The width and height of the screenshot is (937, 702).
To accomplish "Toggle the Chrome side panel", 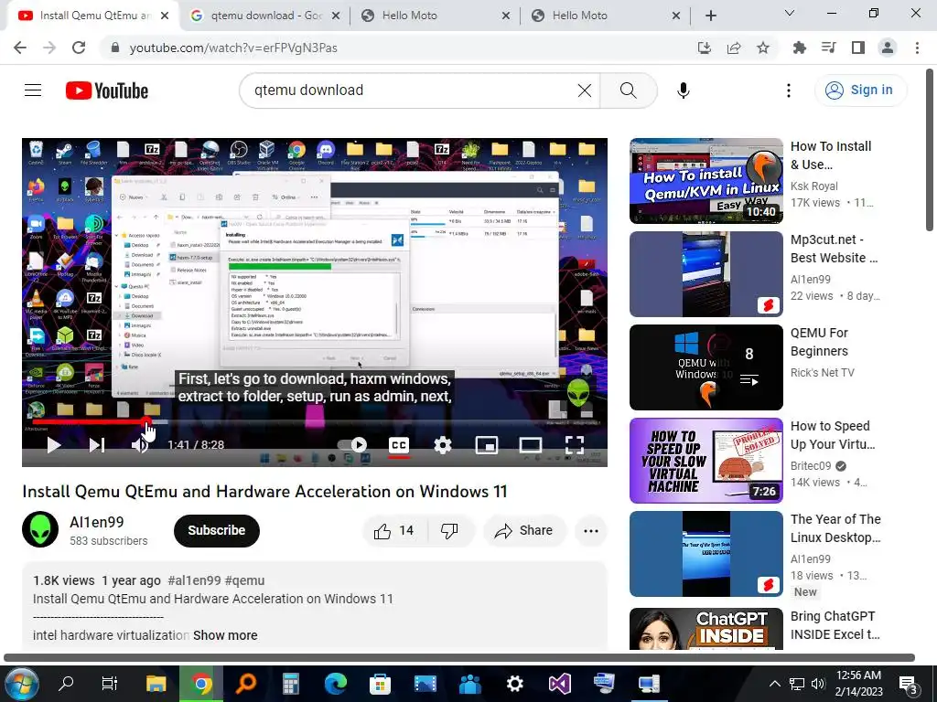I will 858,48.
